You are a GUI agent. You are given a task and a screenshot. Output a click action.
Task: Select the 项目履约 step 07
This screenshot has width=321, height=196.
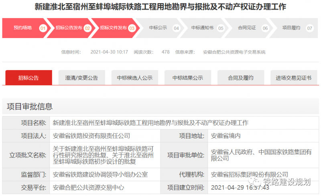pyautogui.click(x=293, y=28)
